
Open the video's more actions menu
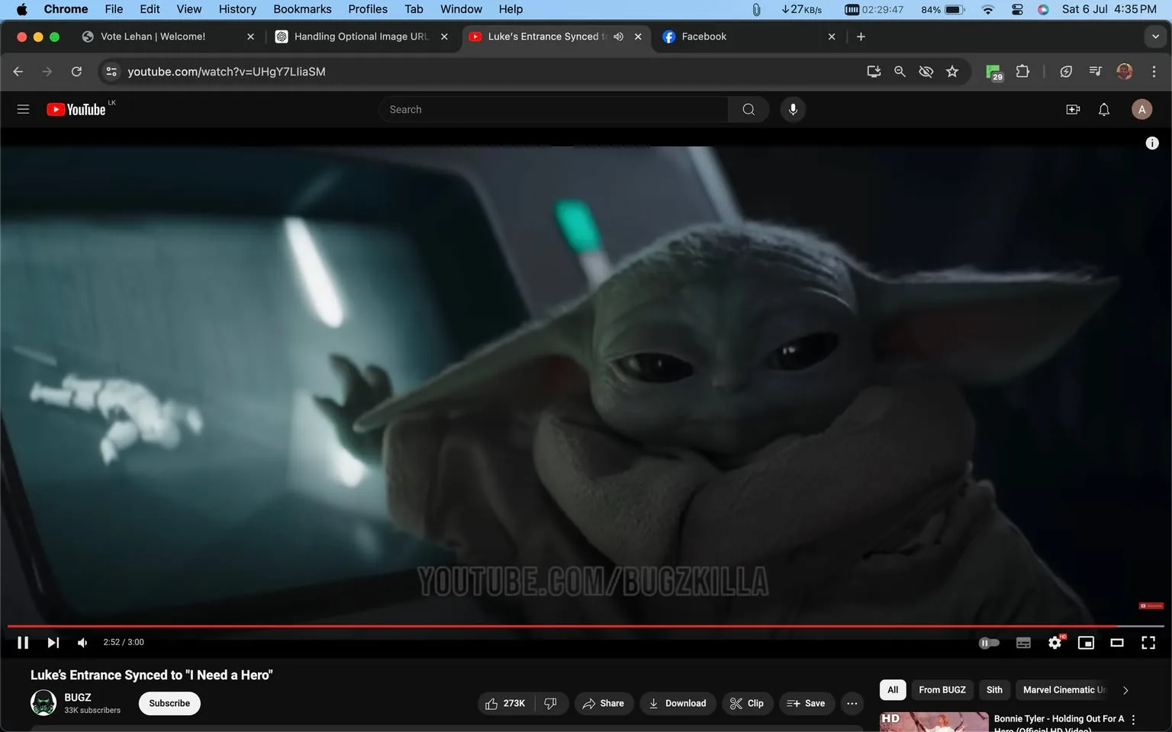coord(852,703)
